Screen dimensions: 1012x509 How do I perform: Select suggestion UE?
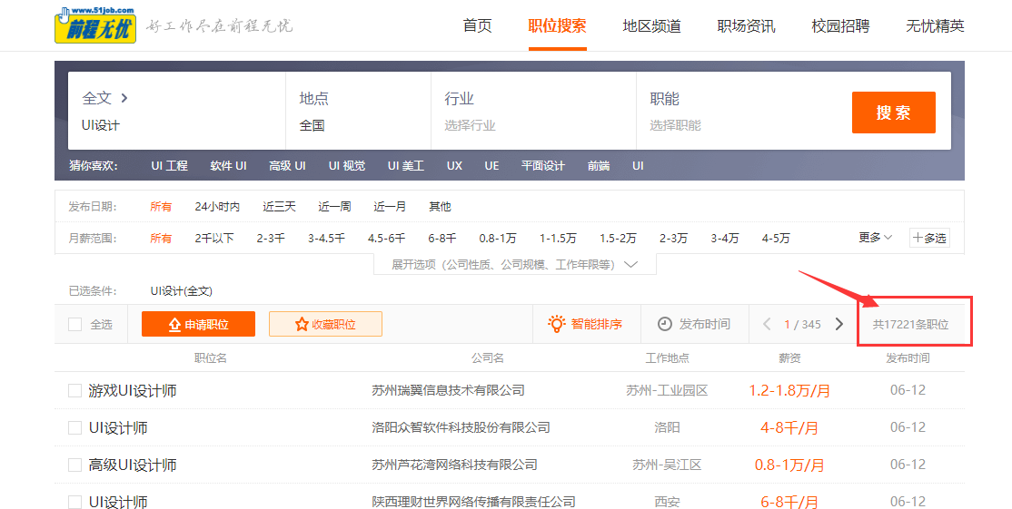[491, 166]
